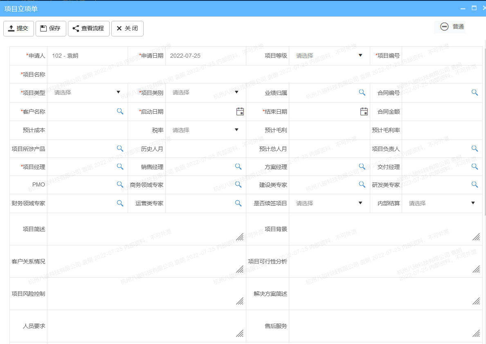Click the 保存 button
This screenshot has width=486, height=344.
(x=51, y=29)
